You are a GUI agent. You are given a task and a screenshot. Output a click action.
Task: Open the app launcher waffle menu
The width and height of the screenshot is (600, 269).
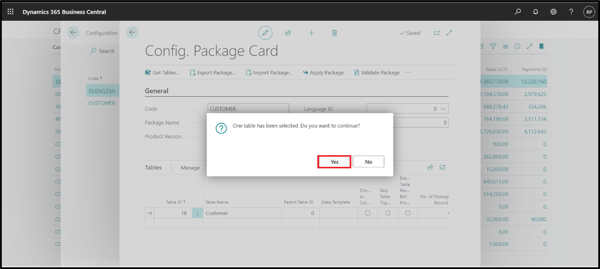pyautogui.click(x=10, y=12)
